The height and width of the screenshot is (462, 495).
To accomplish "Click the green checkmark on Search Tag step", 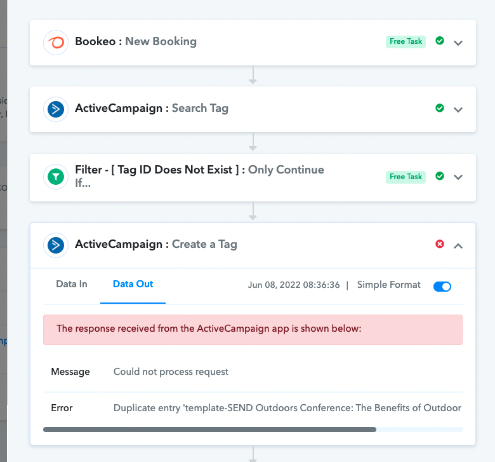I will point(440,108).
